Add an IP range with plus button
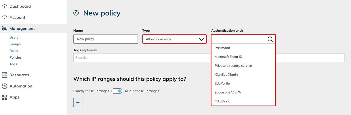 click(78, 102)
